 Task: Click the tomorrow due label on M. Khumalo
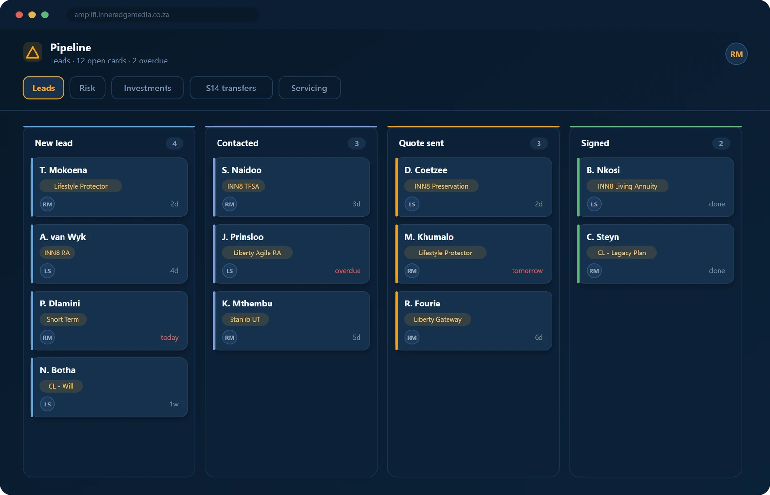527,271
